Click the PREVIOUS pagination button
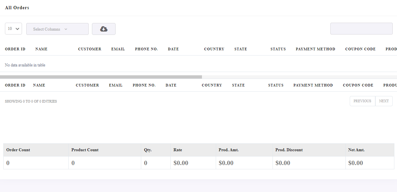This screenshot has height=192, width=397. [x=362, y=101]
